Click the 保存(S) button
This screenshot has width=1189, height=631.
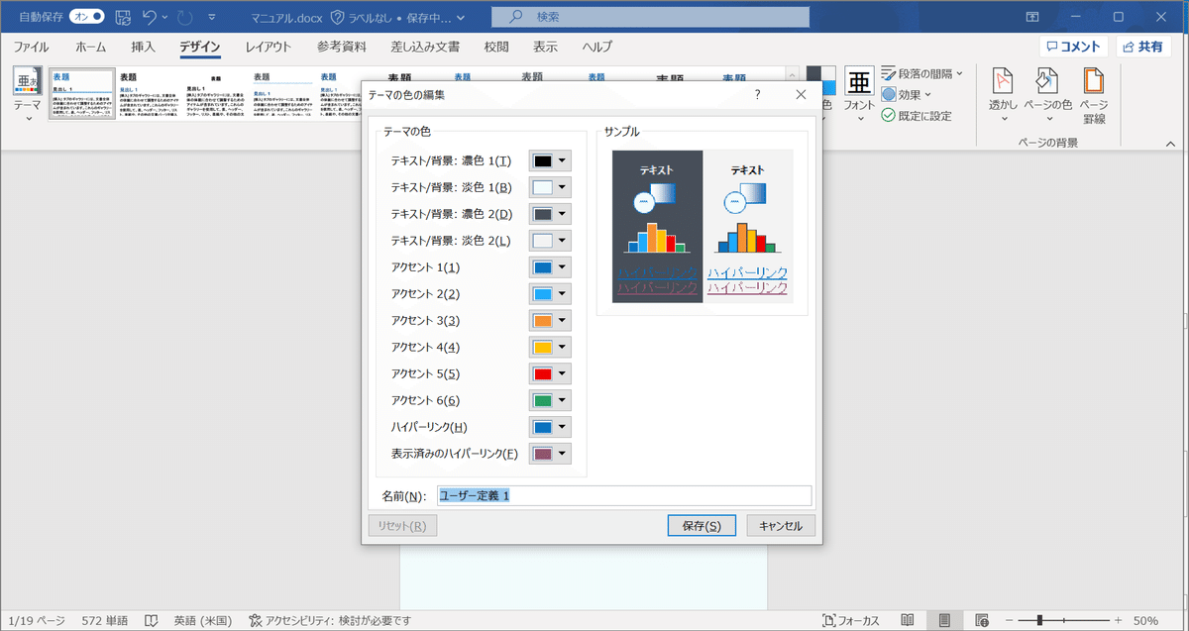coord(703,526)
